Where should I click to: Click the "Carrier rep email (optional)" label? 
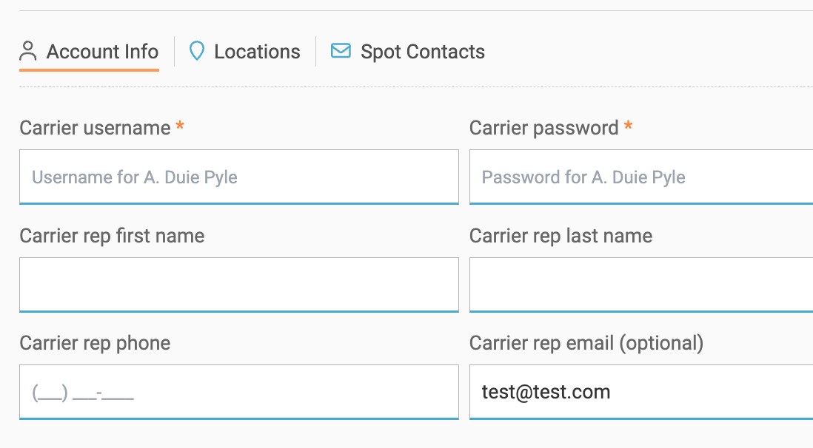tap(586, 343)
